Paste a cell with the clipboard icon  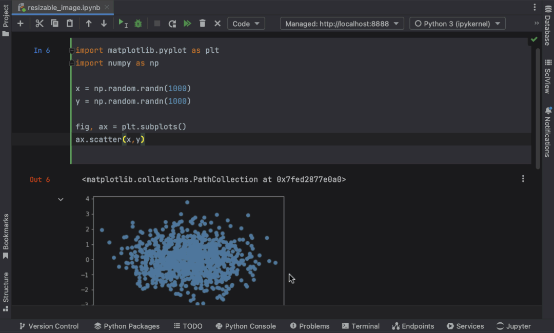(x=70, y=23)
